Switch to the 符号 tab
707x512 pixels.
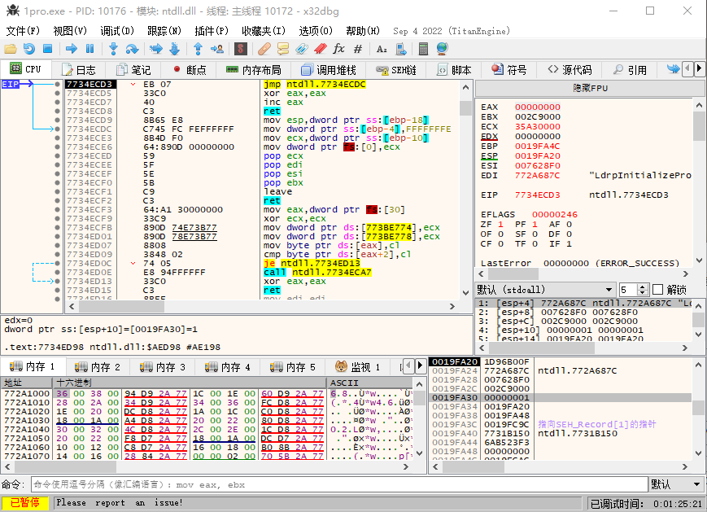coord(509,70)
